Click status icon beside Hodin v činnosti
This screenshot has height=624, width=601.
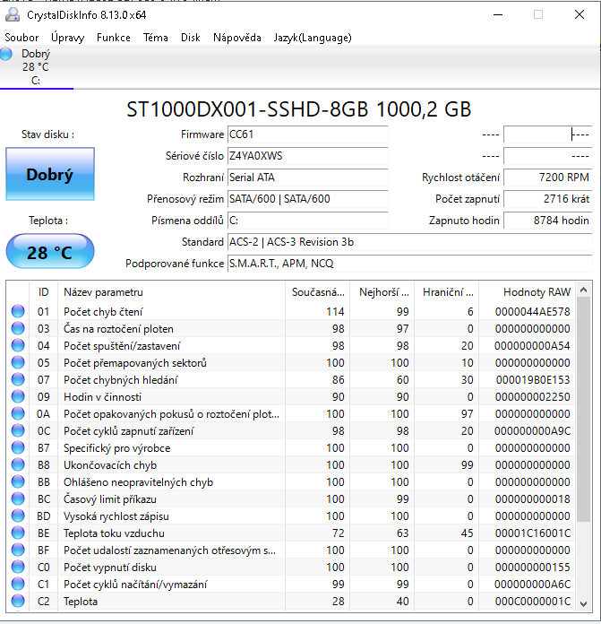point(18,397)
